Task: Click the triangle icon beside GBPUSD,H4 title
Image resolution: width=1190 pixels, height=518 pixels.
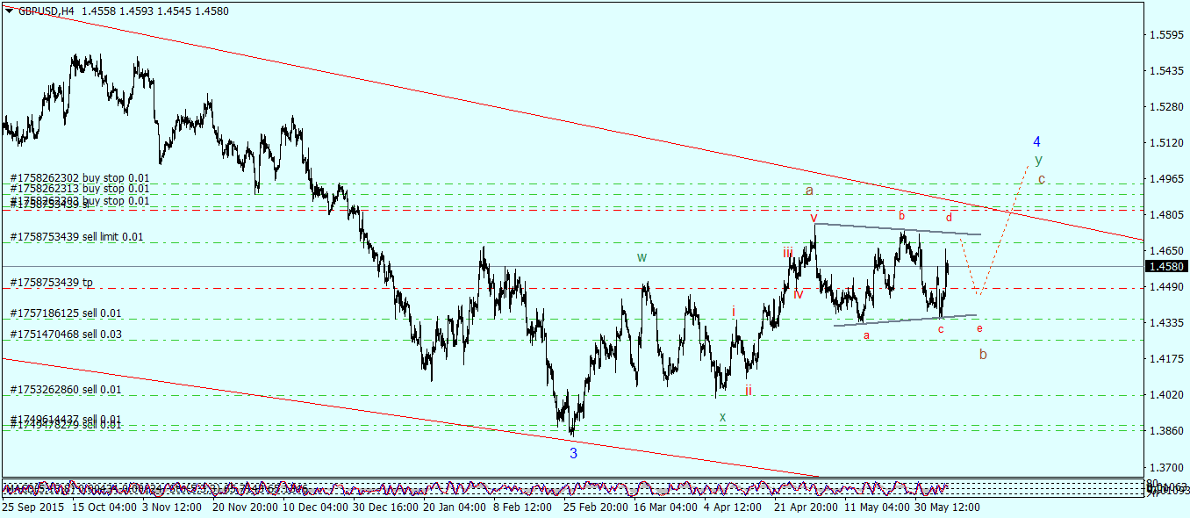Action: [x=9, y=11]
